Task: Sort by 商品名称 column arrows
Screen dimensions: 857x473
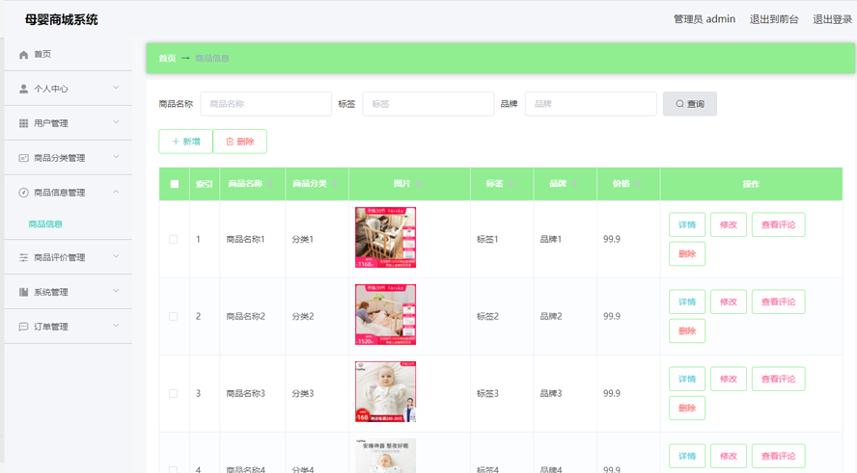Action: [270, 184]
